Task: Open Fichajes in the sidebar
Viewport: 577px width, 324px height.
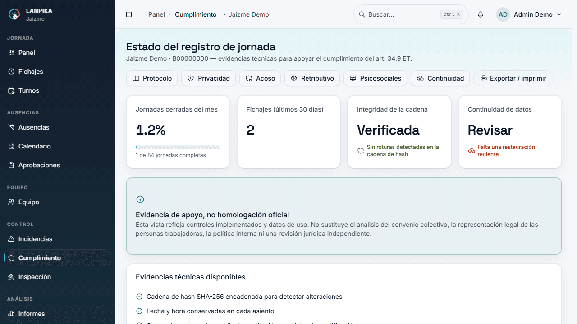Action: 57,72
